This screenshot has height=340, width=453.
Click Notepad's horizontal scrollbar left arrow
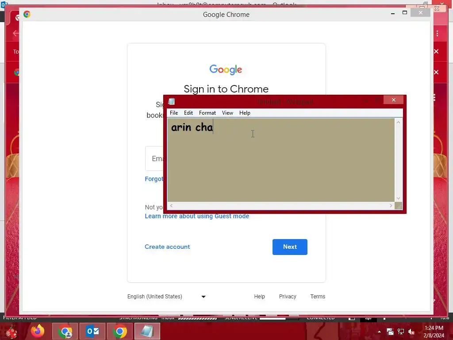171,205
